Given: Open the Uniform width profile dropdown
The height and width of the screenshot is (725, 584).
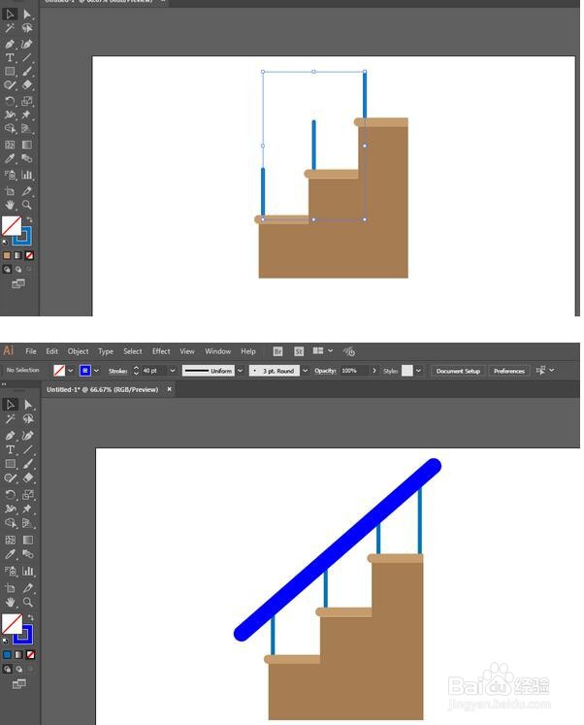Looking at the screenshot, I should (240, 371).
